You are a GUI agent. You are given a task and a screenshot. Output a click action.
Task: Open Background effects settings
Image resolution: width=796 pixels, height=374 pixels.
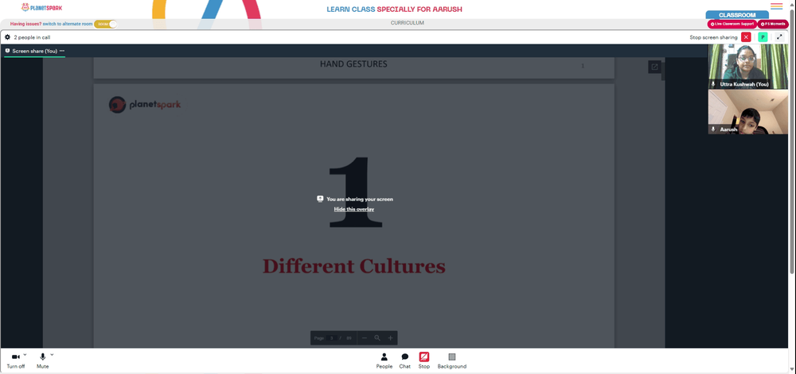coord(452,361)
